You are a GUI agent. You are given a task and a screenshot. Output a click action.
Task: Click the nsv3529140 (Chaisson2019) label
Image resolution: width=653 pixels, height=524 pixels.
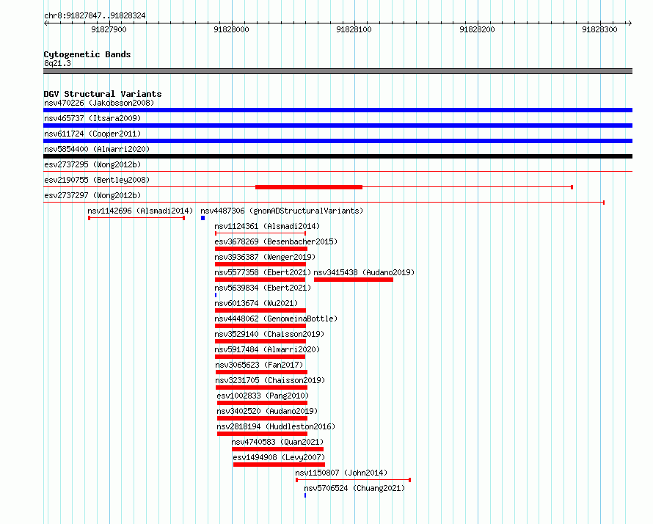269,334
